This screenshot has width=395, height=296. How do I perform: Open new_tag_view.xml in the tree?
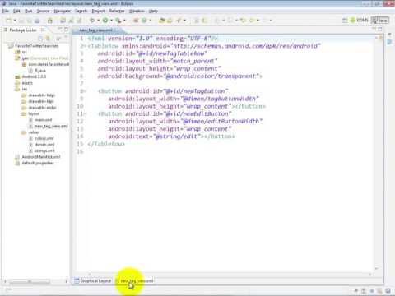pos(49,126)
